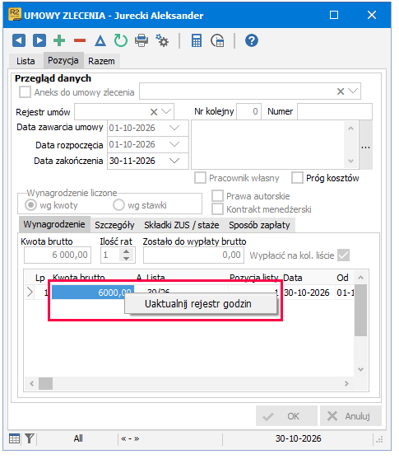Open the Składki ZUS / staże sub-tab
Screen dimensions: 399x459
[x=182, y=225]
